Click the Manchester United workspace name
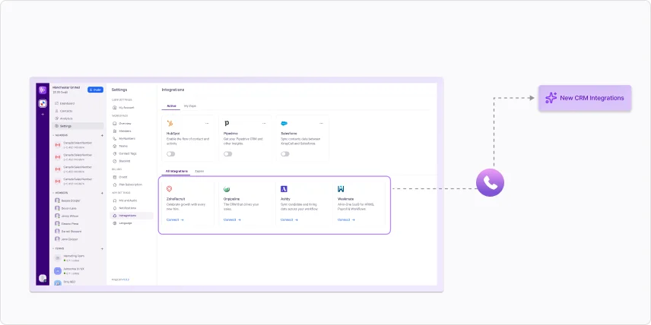This screenshot has height=325, width=651. click(x=66, y=87)
